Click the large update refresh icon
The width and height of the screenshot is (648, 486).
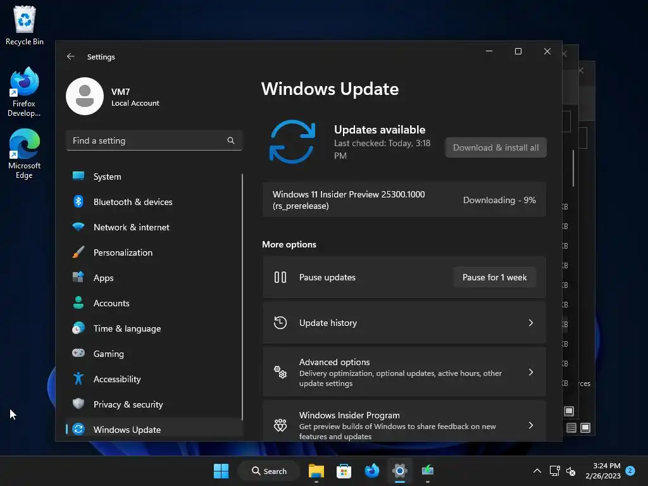click(x=292, y=142)
